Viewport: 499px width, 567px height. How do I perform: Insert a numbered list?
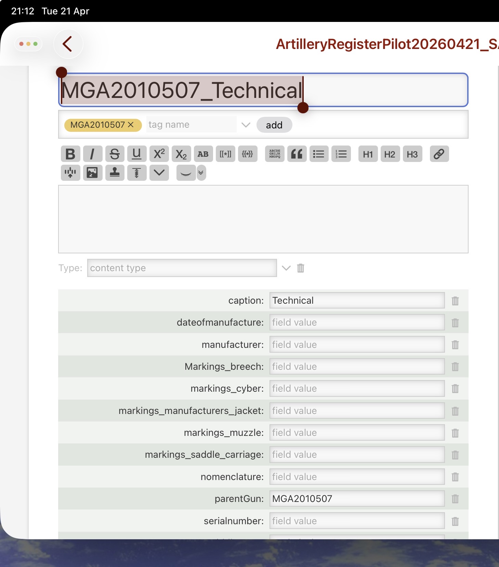(x=341, y=154)
